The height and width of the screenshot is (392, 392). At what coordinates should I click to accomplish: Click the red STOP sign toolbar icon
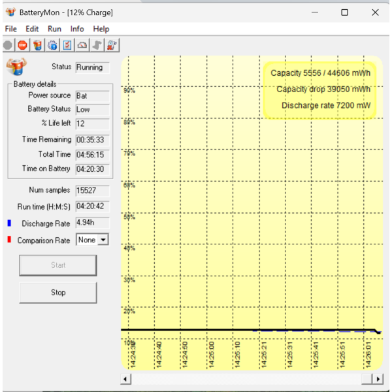pos(22,45)
